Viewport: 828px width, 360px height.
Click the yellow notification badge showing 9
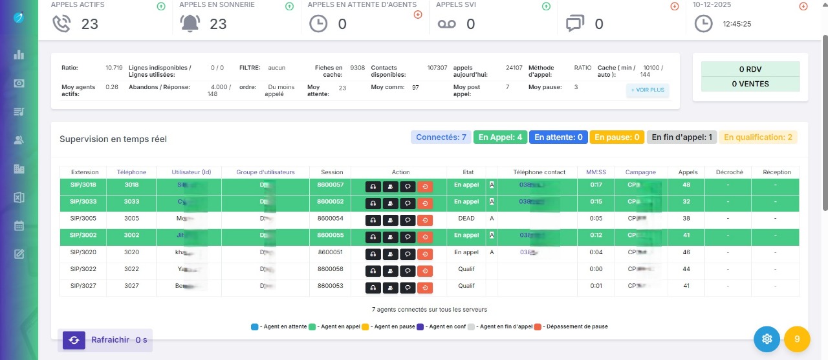797,339
